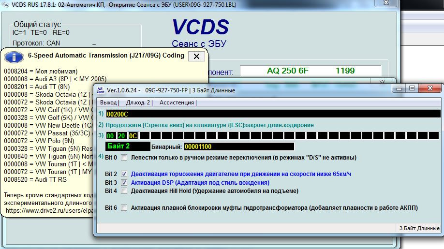Click the 0000072 = VW Passat (35/3C) line

[x=48, y=133]
